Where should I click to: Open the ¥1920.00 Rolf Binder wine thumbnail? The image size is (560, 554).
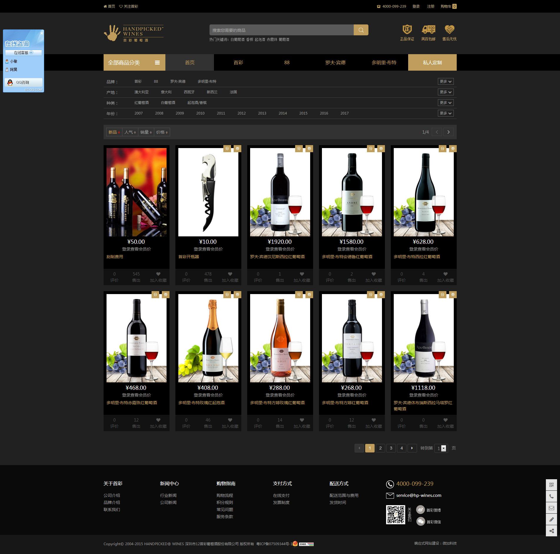click(x=280, y=192)
